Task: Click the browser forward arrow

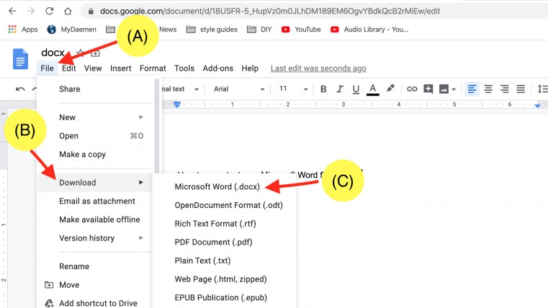Action: coord(31,12)
